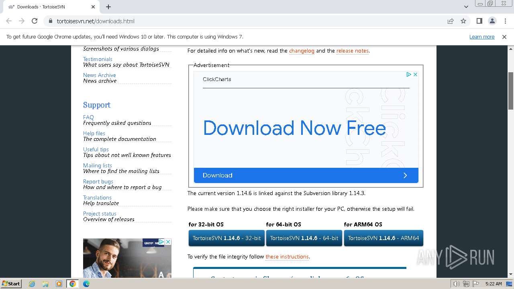Click the page vertical scrollbar thumb

pos(511,91)
